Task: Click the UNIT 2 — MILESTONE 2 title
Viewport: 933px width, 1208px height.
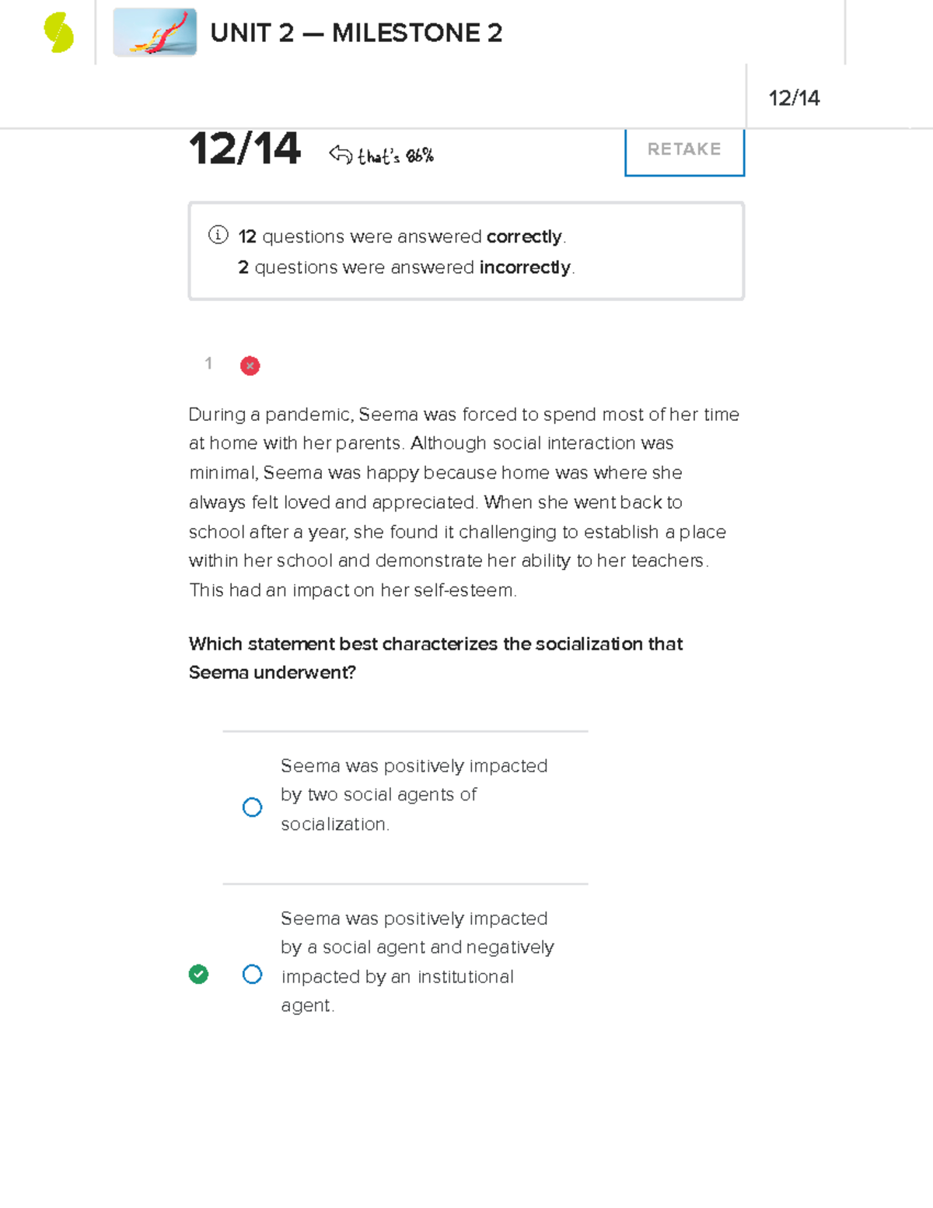Action: pos(356,33)
